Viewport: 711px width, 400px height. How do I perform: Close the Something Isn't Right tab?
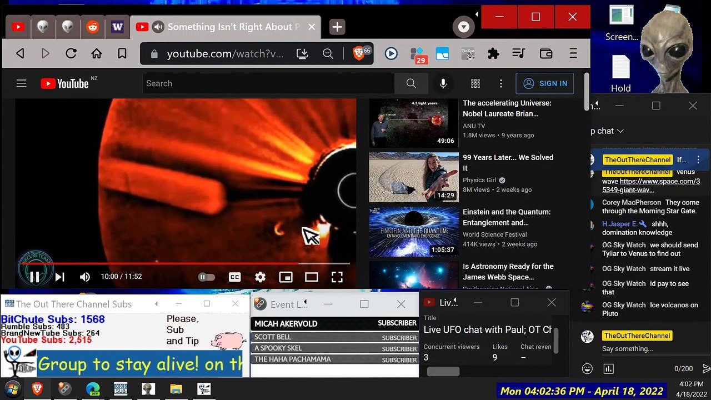pyautogui.click(x=312, y=27)
